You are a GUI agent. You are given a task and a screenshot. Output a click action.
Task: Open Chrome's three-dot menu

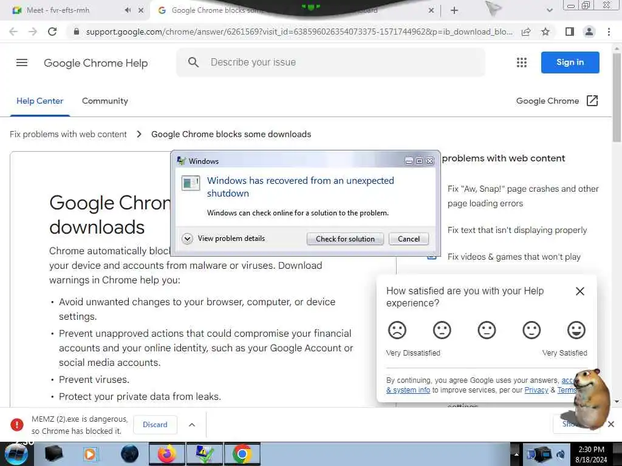[609, 32]
